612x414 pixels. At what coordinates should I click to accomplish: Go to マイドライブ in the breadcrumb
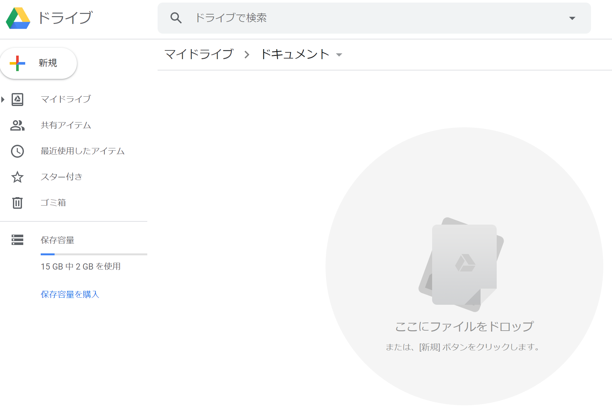(199, 54)
